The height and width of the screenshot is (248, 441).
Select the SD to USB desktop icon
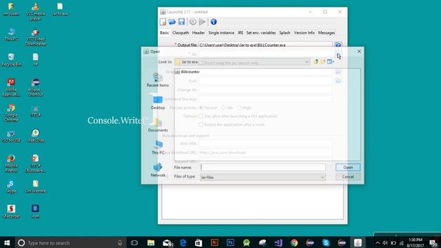click(x=12, y=136)
